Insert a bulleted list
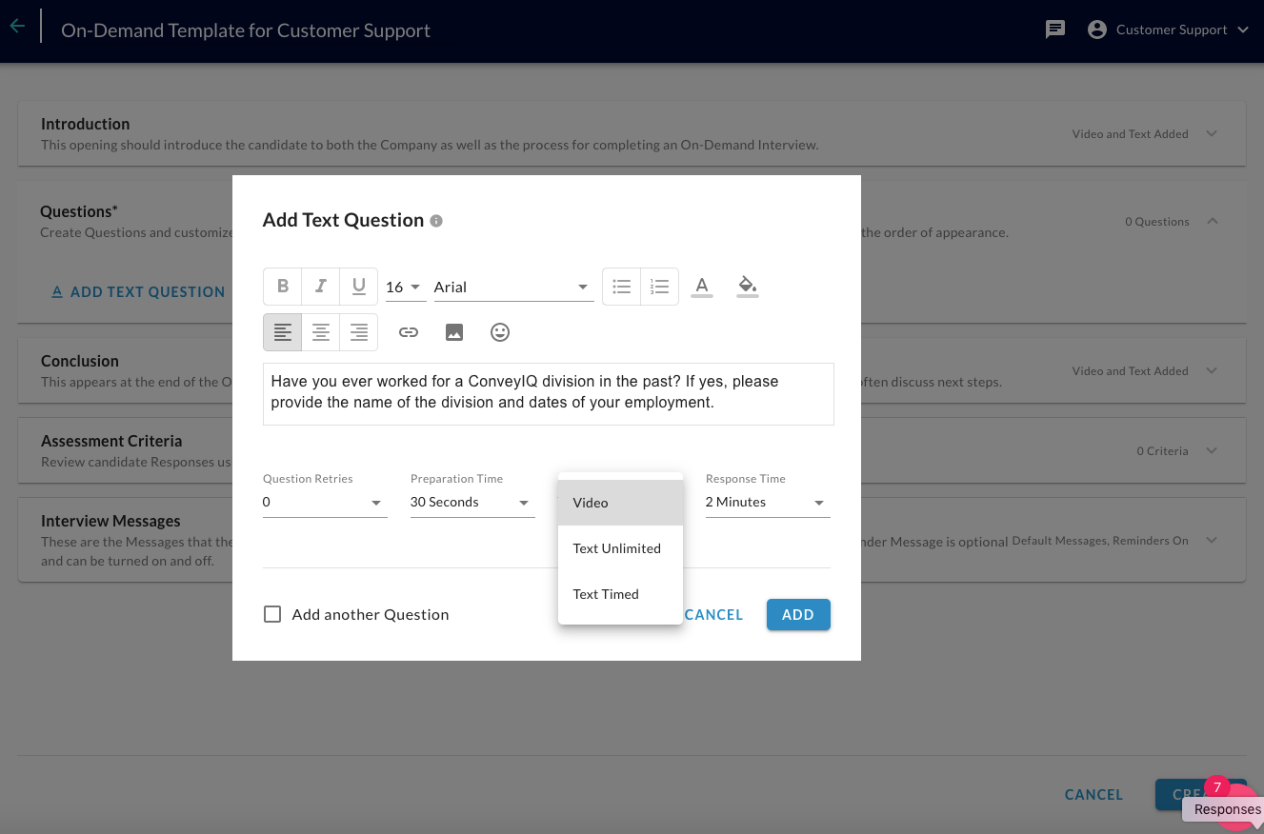This screenshot has height=834, width=1264. [x=622, y=286]
